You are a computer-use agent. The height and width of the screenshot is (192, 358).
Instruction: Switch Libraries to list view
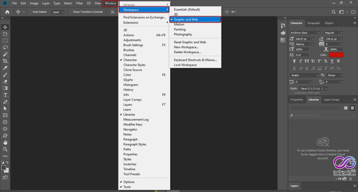click(352, 108)
